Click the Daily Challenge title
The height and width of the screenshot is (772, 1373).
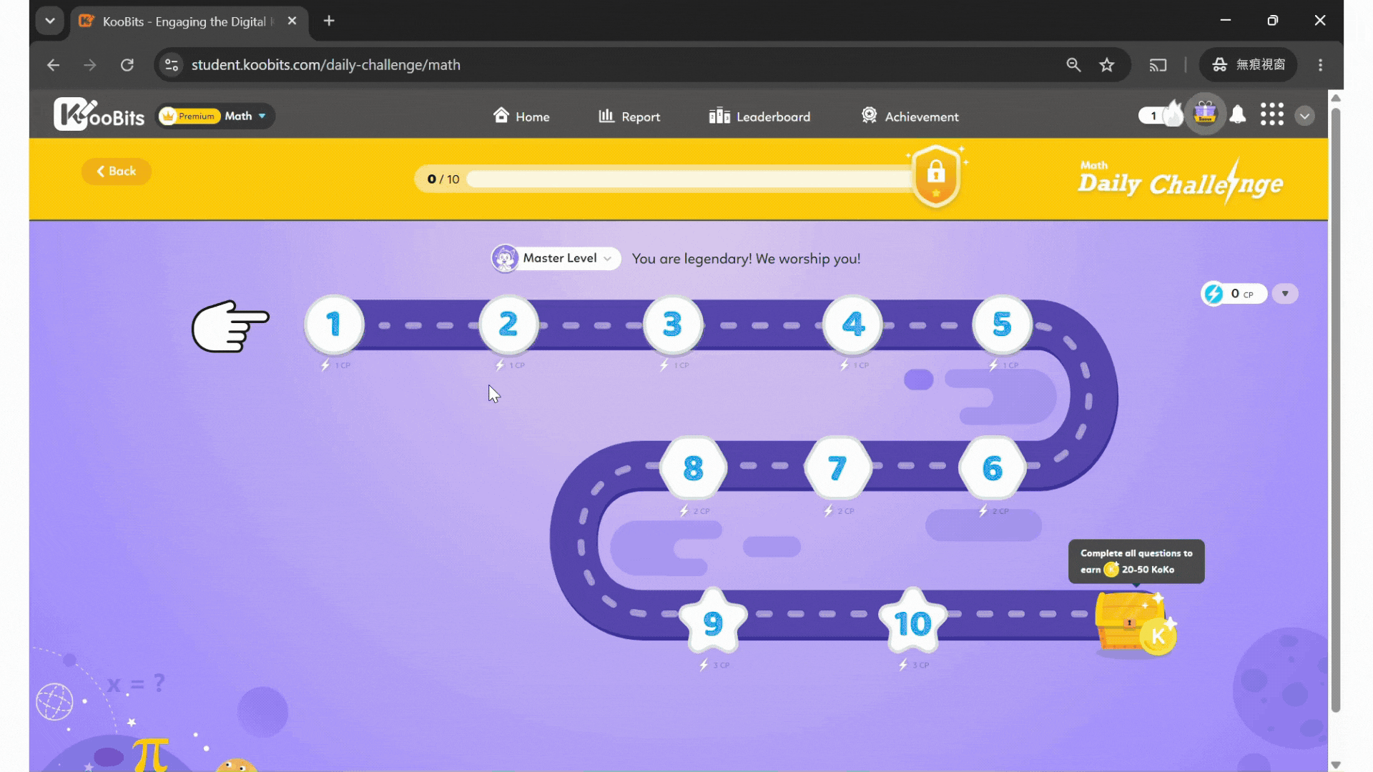[x=1180, y=182]
